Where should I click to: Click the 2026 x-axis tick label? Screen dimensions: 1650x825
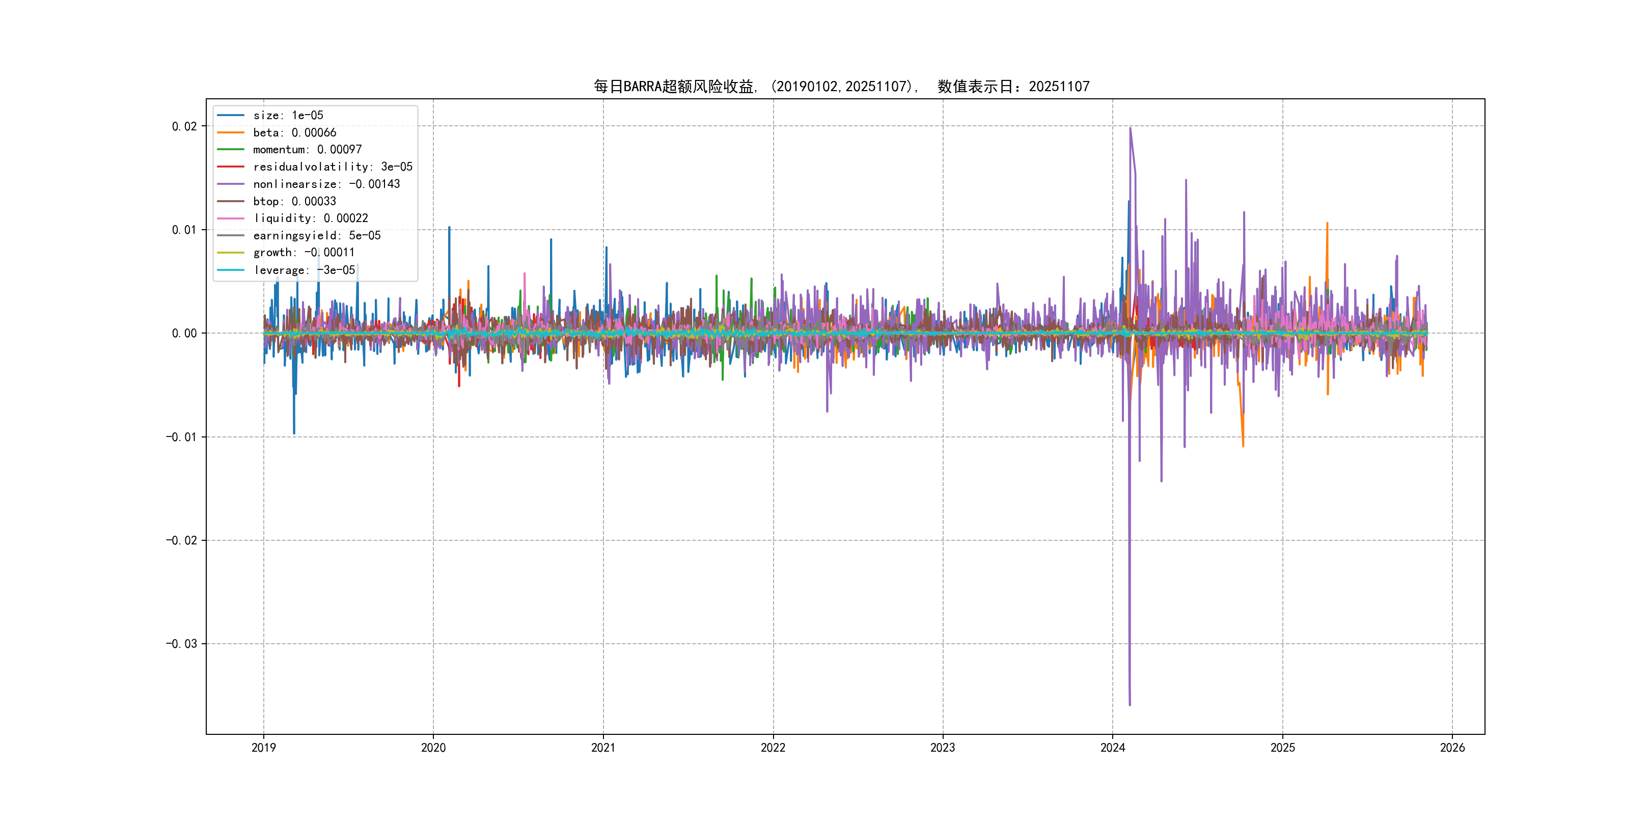tap(1452, 748)
